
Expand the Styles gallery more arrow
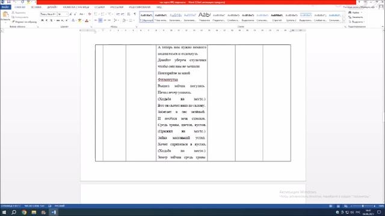tap(344, 20)
